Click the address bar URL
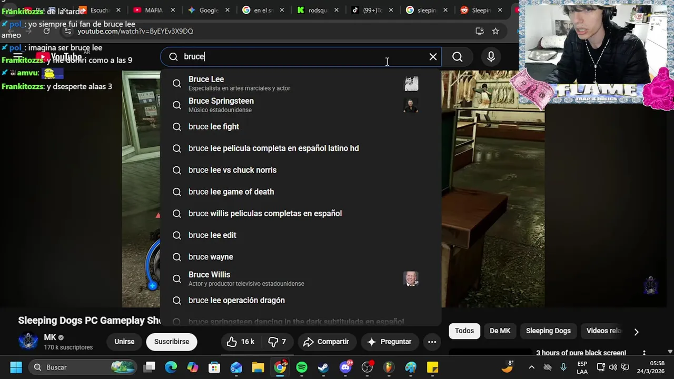 click(x=135, y=31)
